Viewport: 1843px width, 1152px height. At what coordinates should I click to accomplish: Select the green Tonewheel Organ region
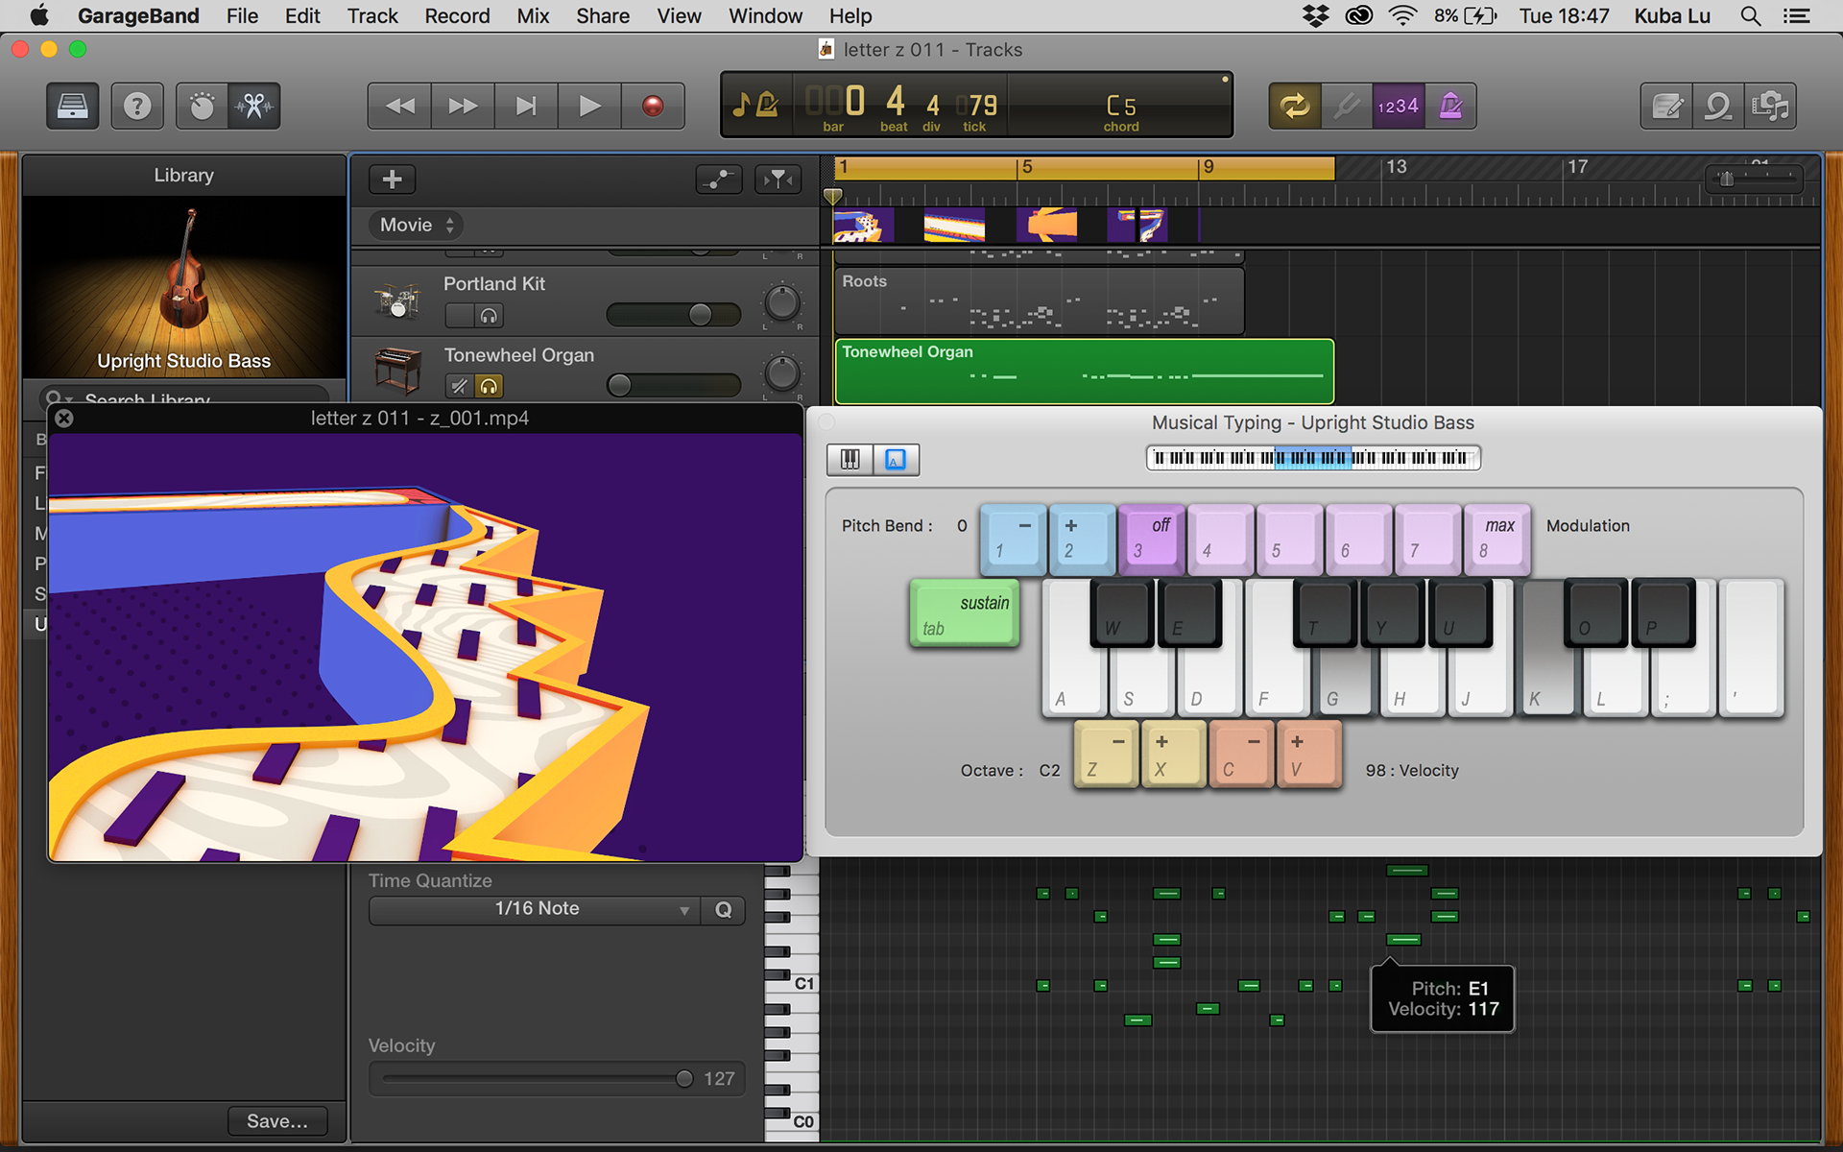click(1085, 372)
